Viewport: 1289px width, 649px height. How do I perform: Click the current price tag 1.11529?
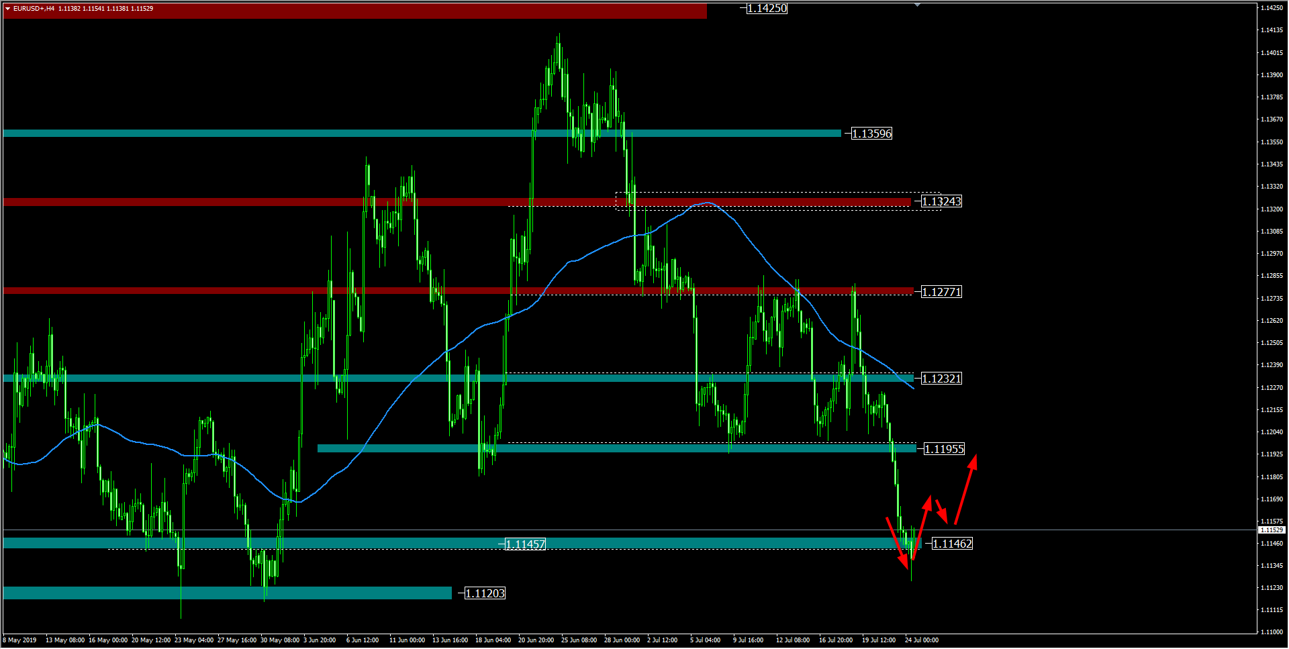pyautogui.click(x=1271, y=530)
